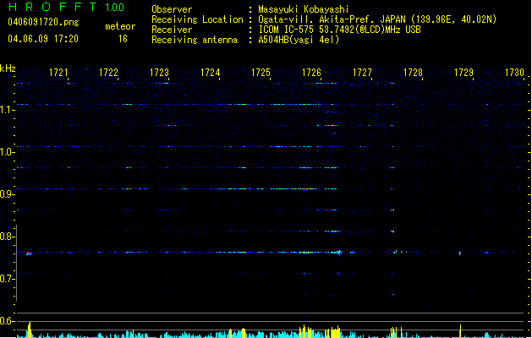Click the kHz axis unit label
Viewport: 532px width, 338px height.
pos(8,68)
